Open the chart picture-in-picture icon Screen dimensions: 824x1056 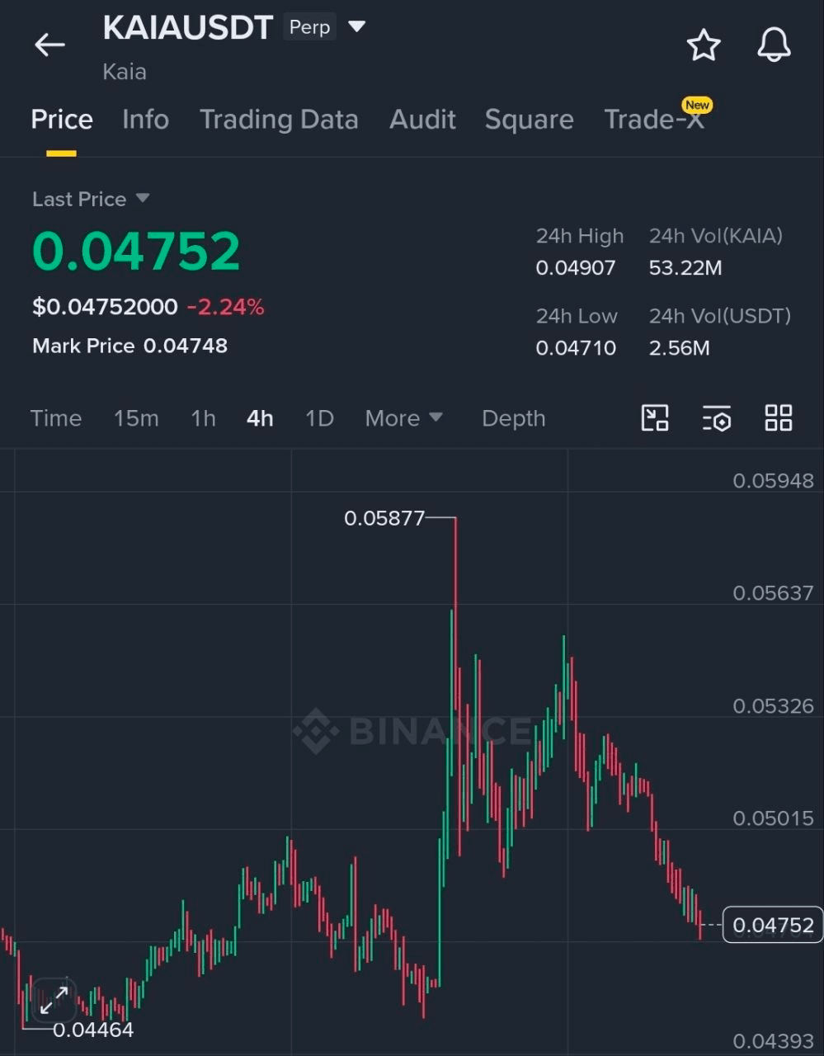(x=655, y=418)
